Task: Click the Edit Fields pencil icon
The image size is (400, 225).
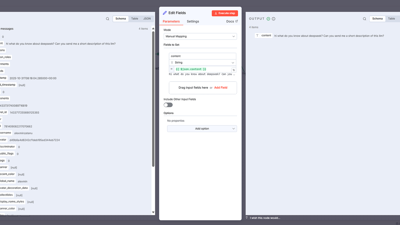Action: 165,13
